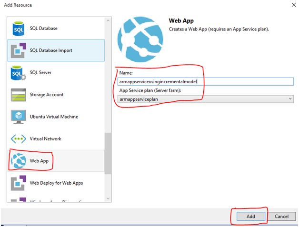Open the App Service plan dropdown
The height and width of the screenshot is (227, 299).
coord(206,99)
